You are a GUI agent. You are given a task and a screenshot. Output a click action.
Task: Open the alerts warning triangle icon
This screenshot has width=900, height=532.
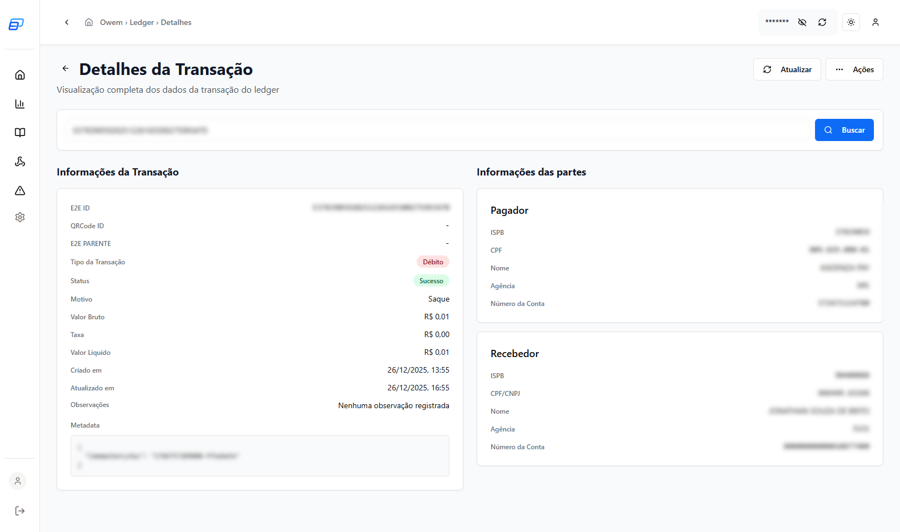(20, 190)
